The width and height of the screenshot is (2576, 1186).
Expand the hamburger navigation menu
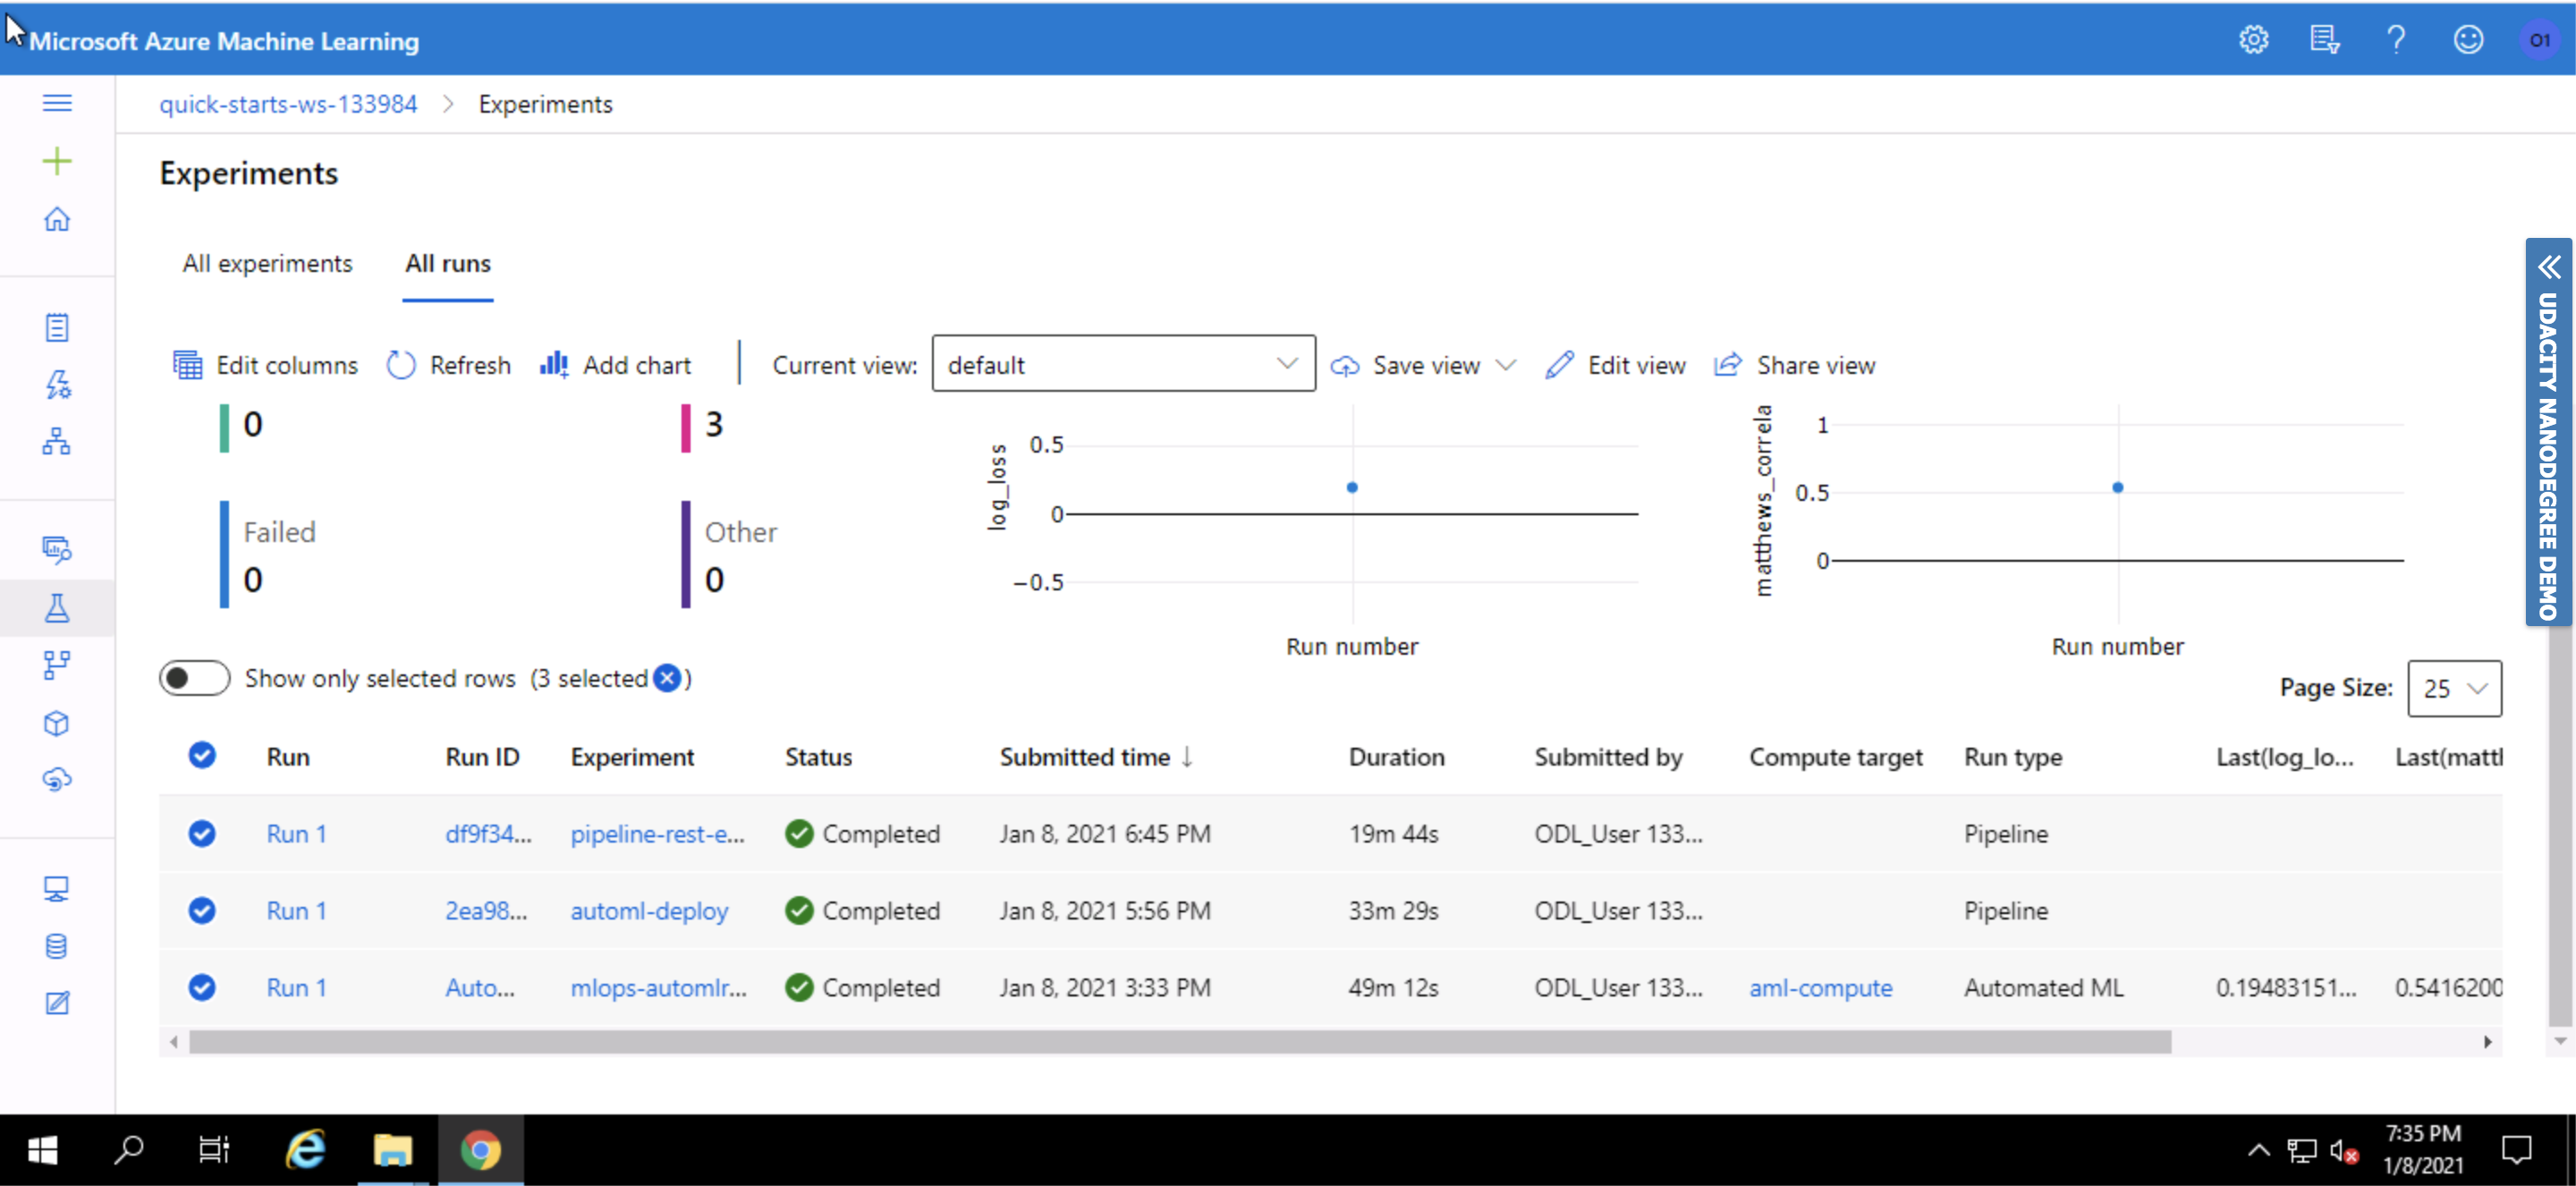57,103
